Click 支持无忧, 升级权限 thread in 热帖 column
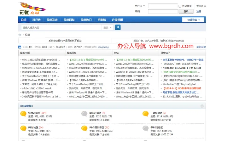 click(x=135, y=88)
